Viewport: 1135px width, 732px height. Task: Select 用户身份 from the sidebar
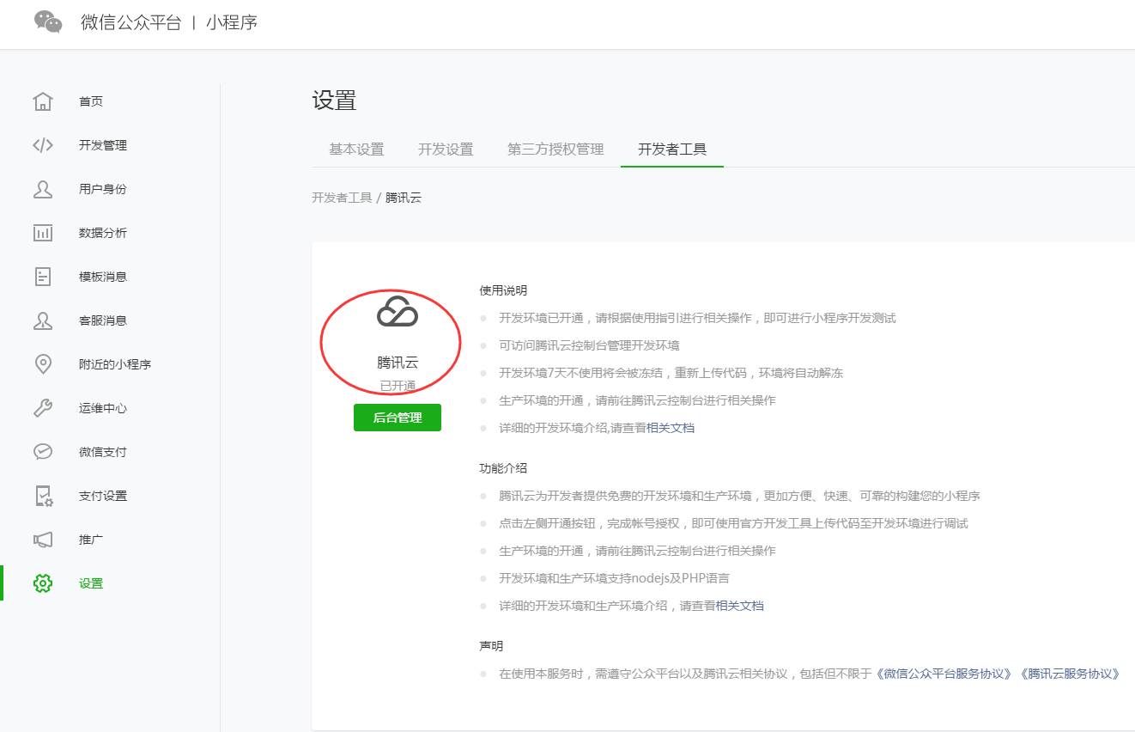click(103, 189)
